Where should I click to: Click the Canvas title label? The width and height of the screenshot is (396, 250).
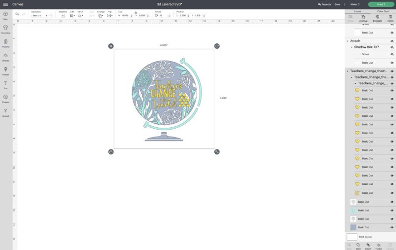(x=18, y=4)
